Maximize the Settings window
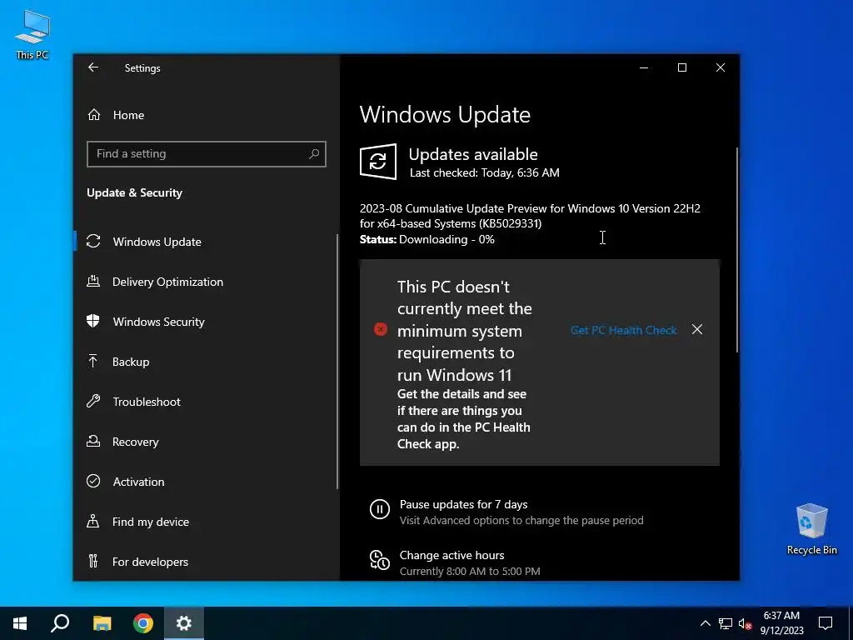Viewport: 853px width, 640px height. click(x=682, y=67)
